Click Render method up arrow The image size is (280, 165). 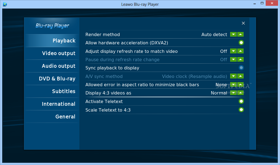coord(241,34)
